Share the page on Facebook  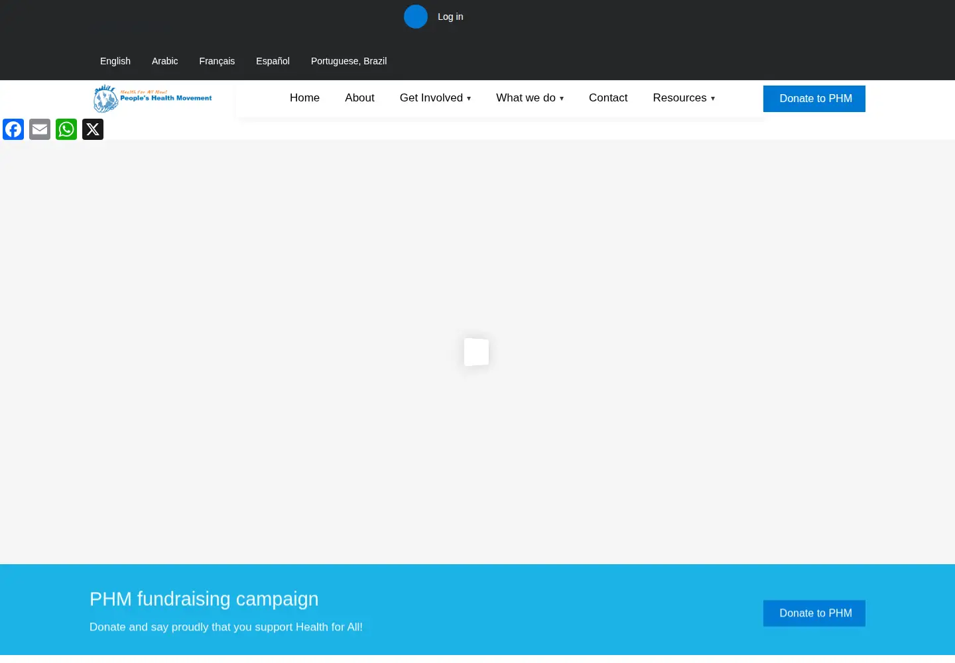13,129
